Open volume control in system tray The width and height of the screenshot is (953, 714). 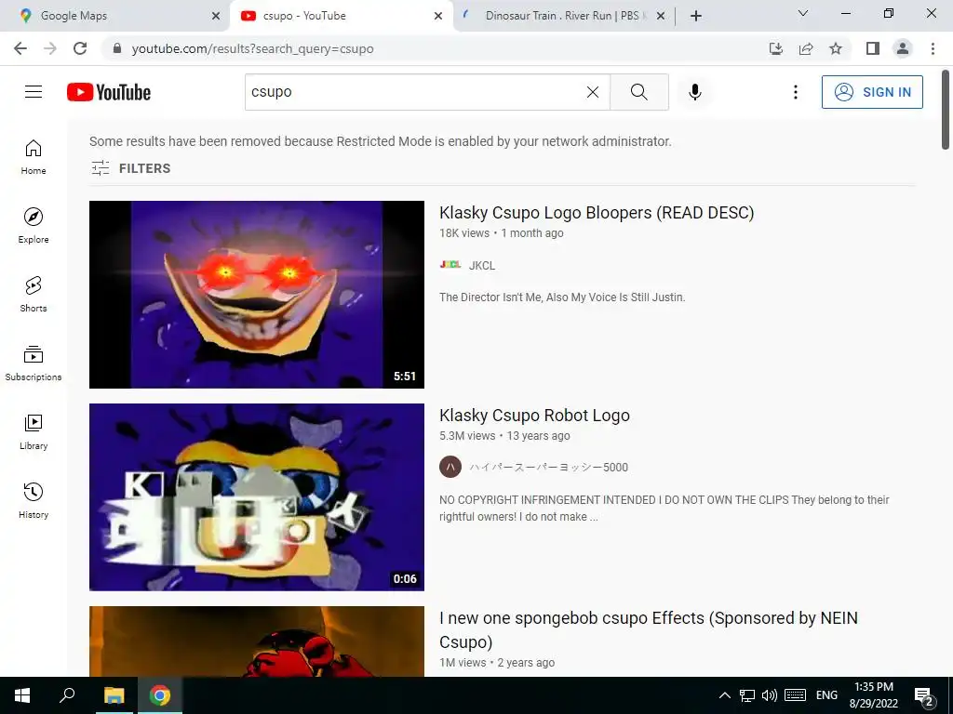coord(770,695)
